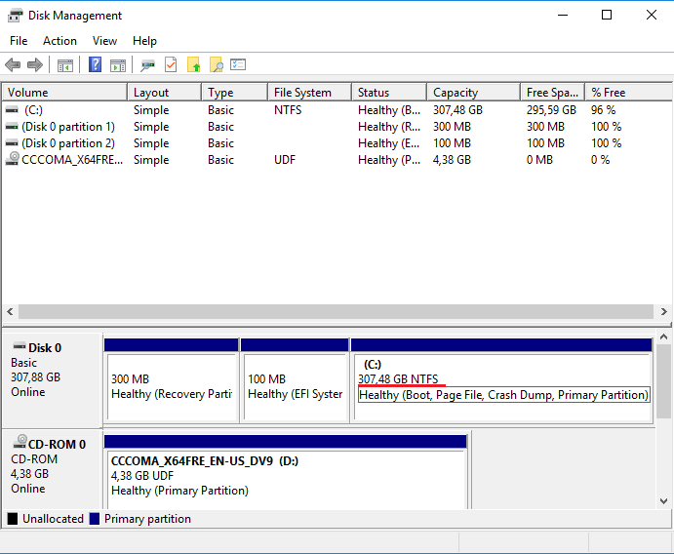Click the magnifying glass toolbar icon
674x554 pixels.
click(x=217, y=65)
